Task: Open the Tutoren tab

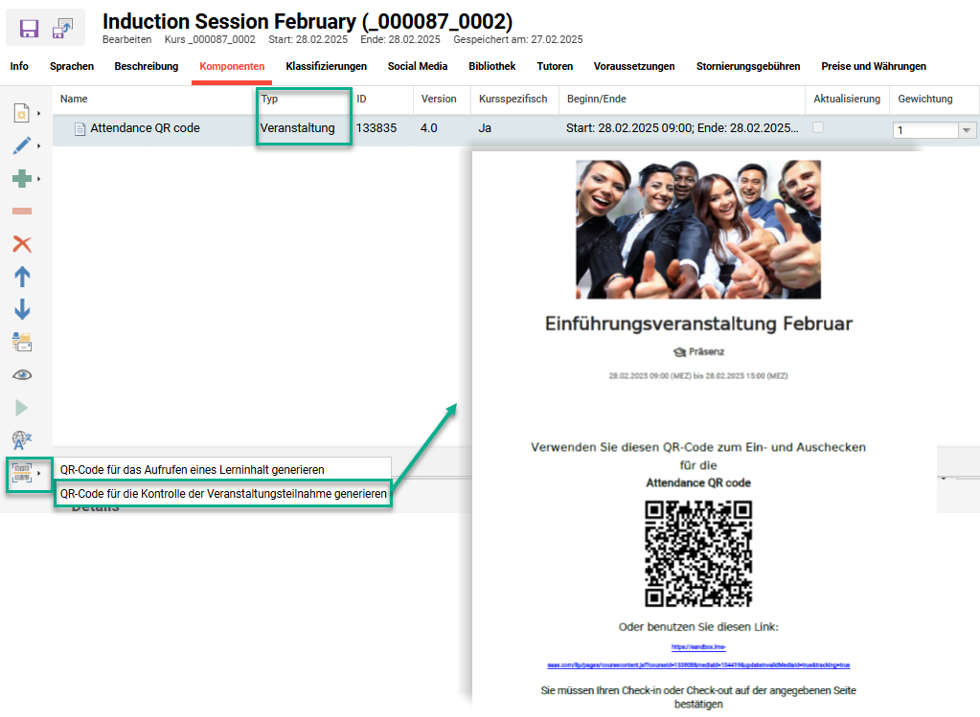Action: pyautogui.click(x=555, y=66)
